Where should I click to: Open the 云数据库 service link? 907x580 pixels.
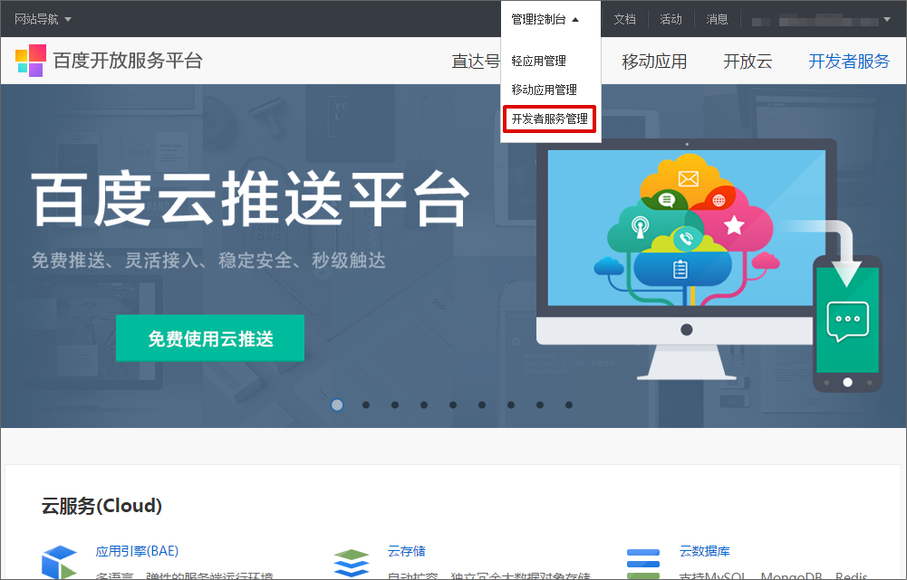(x=705, y=551)
